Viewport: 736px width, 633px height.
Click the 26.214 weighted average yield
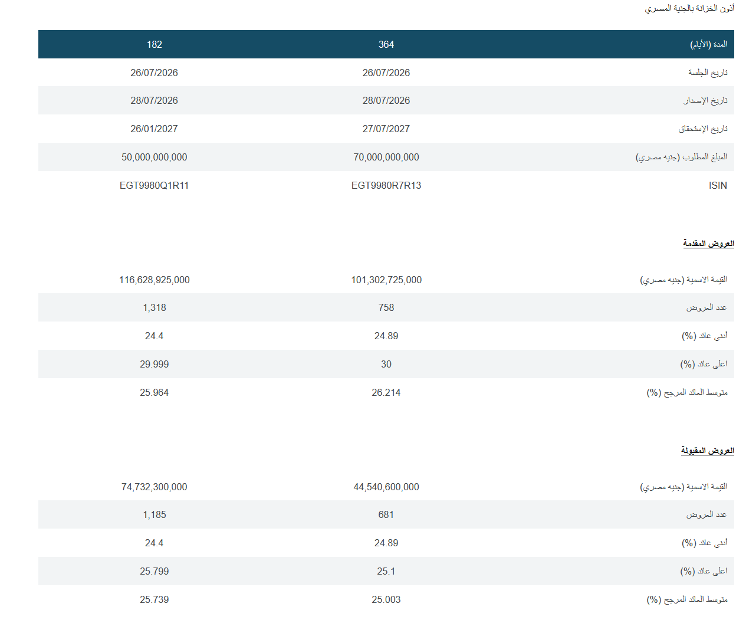point(386,392)
